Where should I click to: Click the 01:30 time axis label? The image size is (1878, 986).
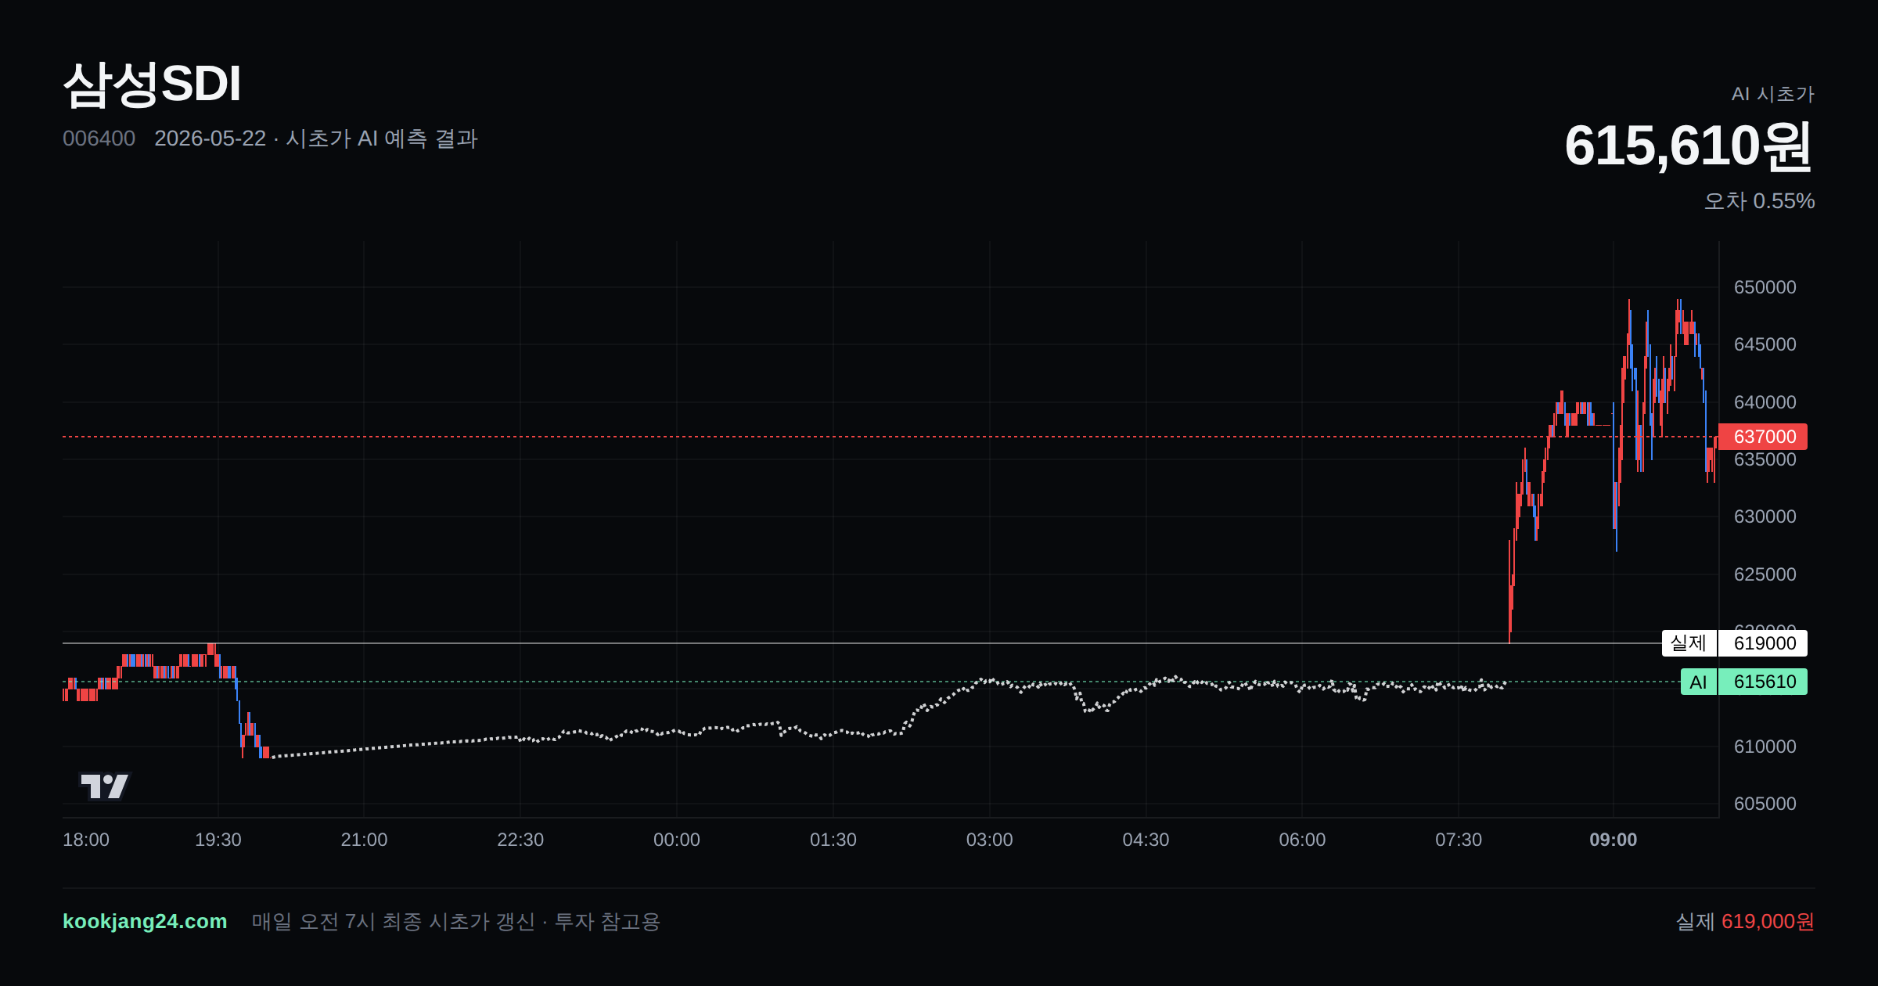[x=833, y=840]
